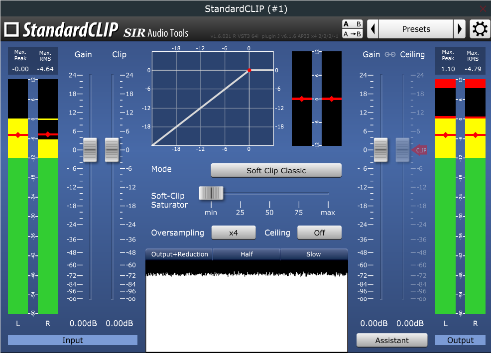Screen dimensions: 491x353
Task: Select the Half display tab
Action: point(247,254)
